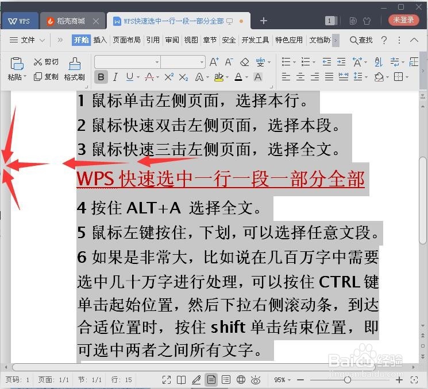Activate the Format Painter (格式刷)
428x389 pixels.
pyautogui.click(x=75, y=69)
